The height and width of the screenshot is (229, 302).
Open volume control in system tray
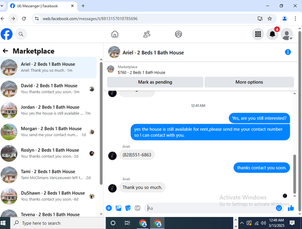[x=263, y=223]
